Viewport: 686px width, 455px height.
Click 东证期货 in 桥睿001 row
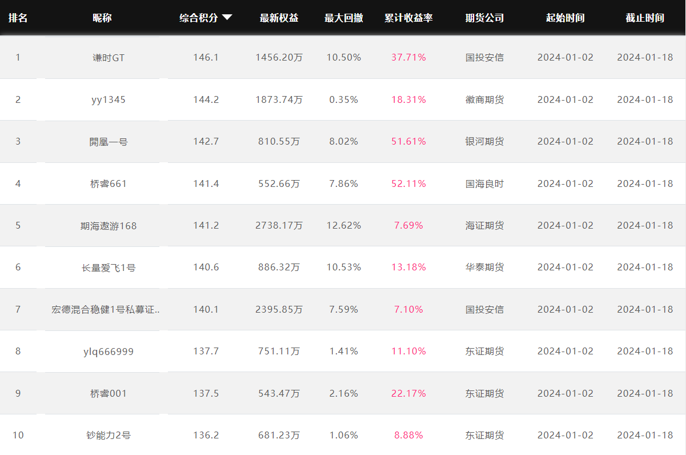[485, 393]
